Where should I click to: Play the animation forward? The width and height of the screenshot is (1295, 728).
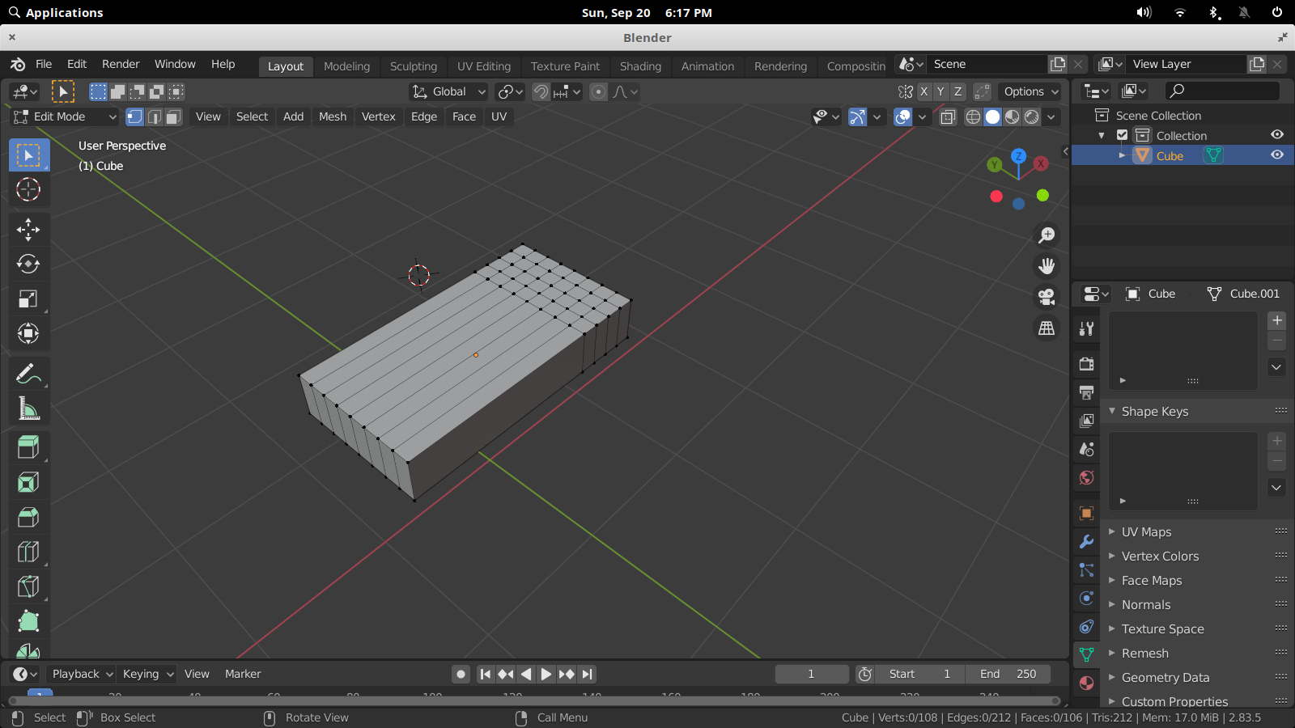546,674
